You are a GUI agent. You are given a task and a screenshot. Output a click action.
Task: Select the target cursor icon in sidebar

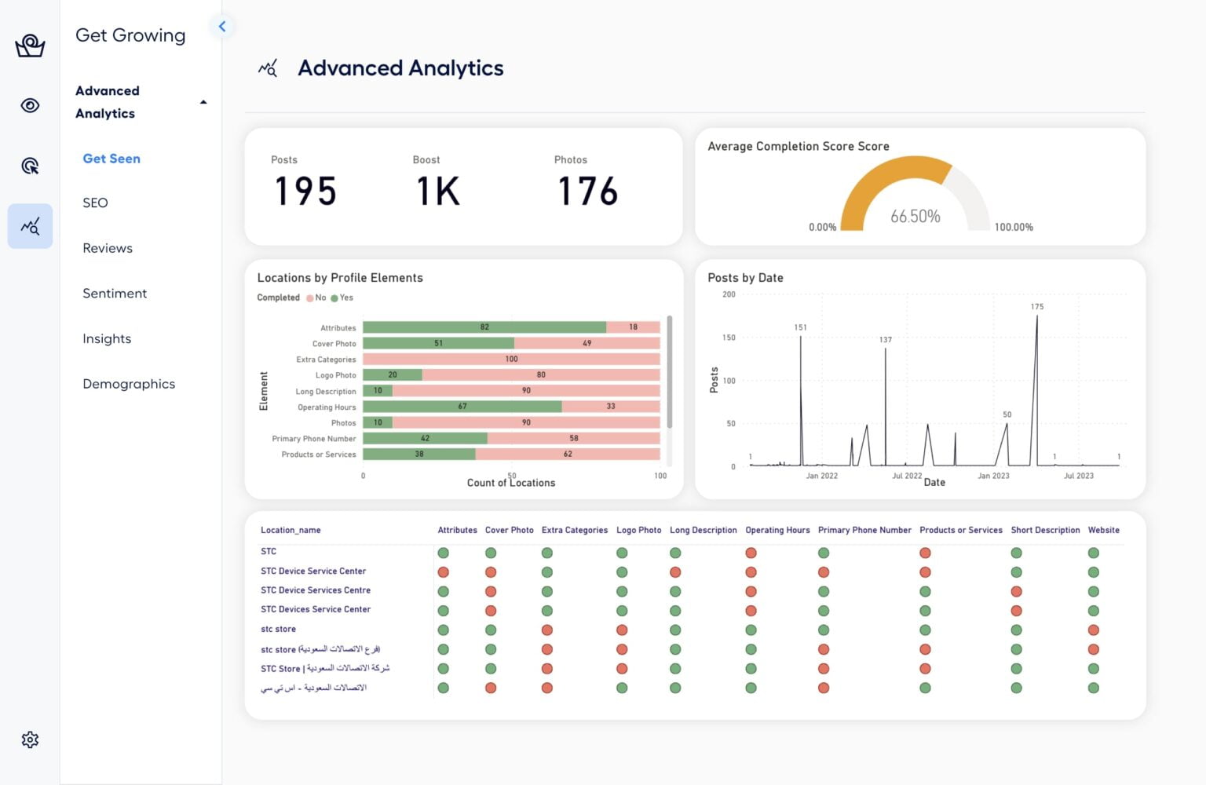coord(30,166)
